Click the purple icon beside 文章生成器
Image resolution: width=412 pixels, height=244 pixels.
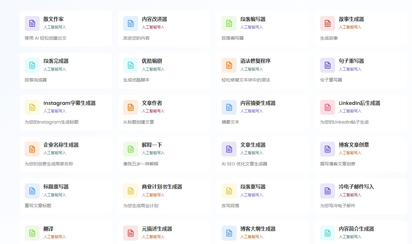pyautogui.click(x=229, y=149)
